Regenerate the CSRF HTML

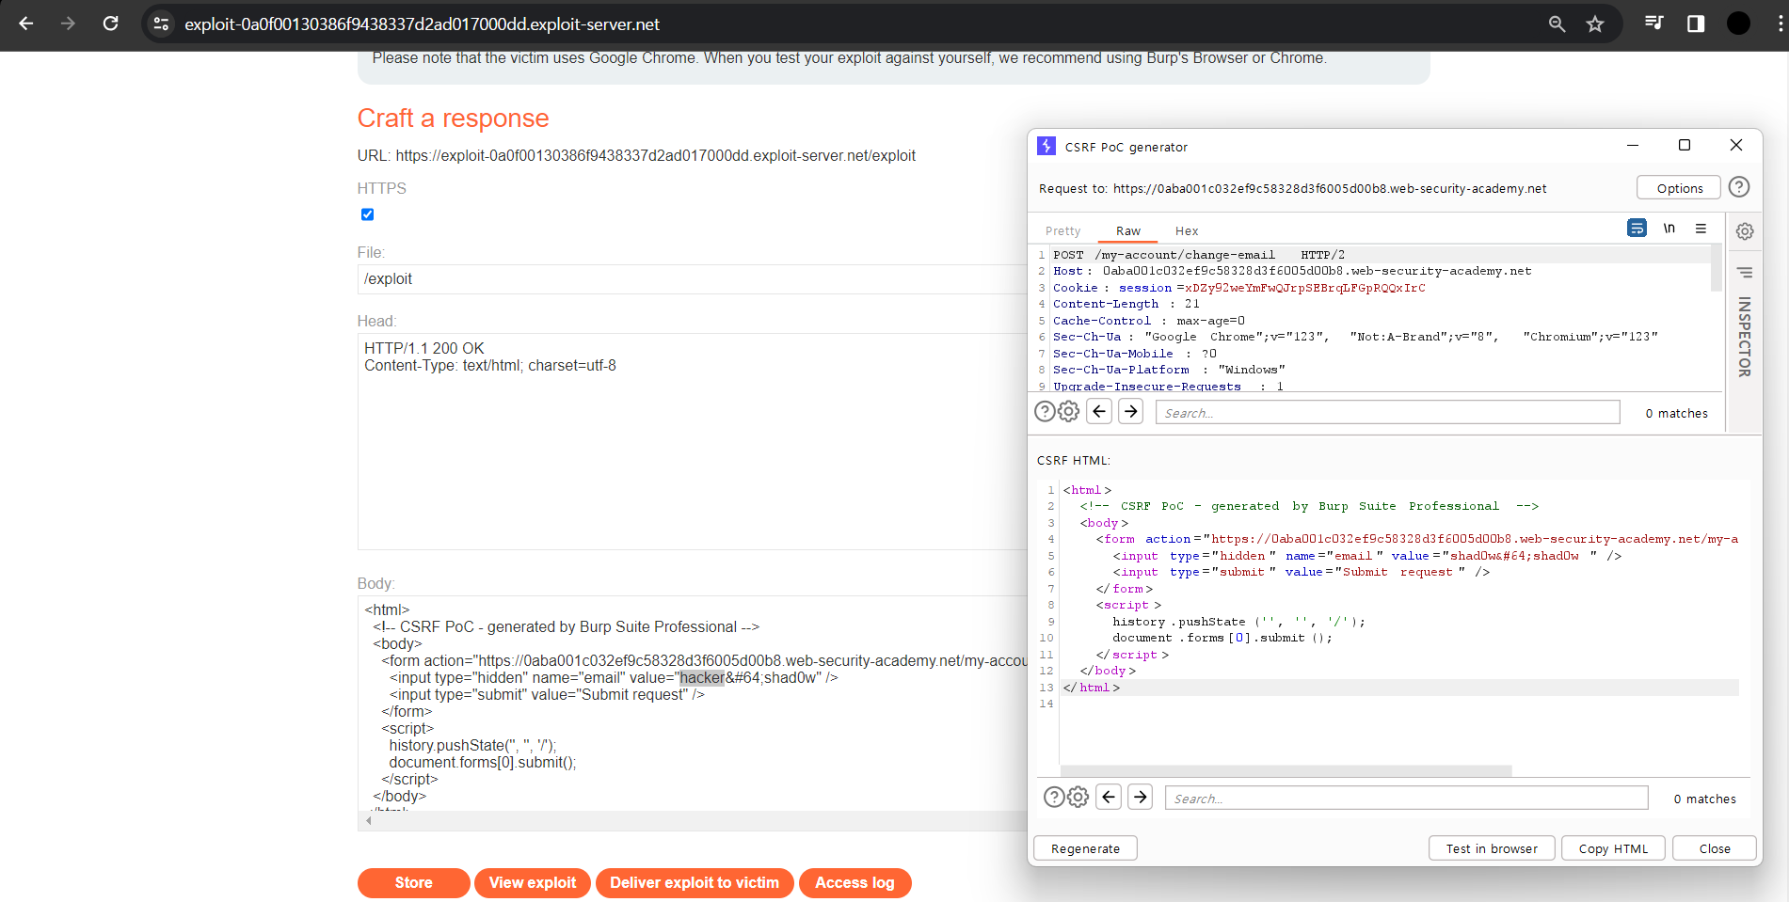pos(1085,847)
